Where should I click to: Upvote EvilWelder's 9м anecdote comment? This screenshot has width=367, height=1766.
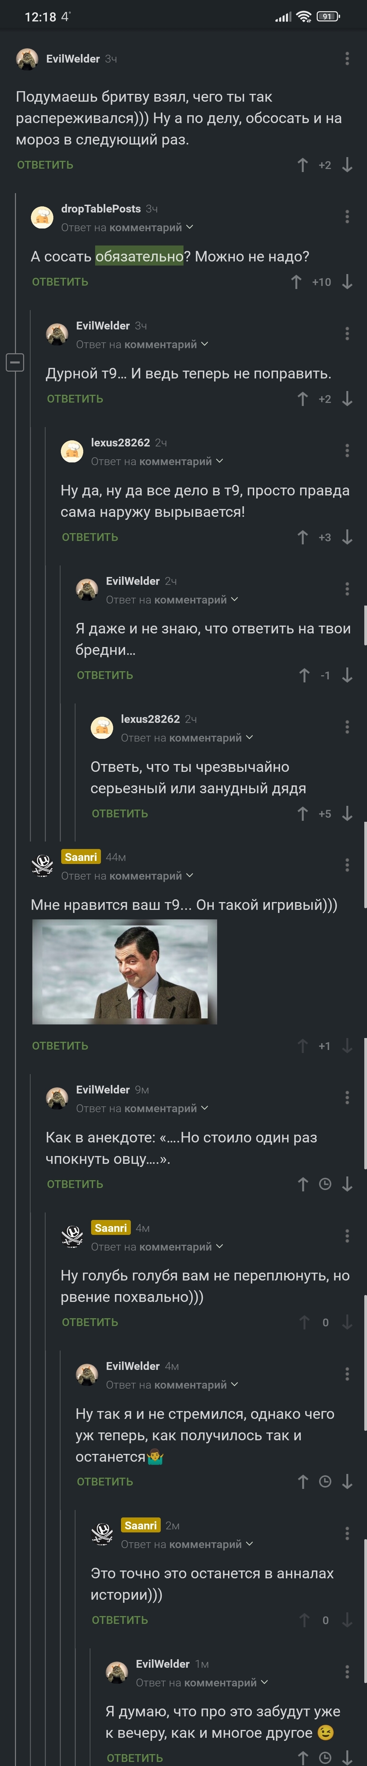pyautogui.click(x=303, y=1184)
